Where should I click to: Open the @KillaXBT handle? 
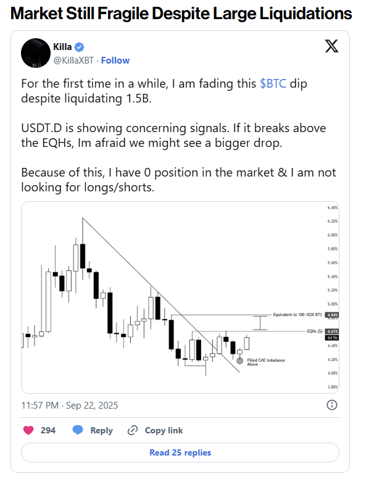coord(73,60)
